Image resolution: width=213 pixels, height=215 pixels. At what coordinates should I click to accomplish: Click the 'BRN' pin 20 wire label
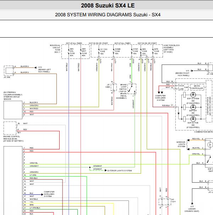32,205
